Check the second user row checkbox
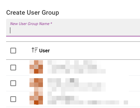 [13, 83]
